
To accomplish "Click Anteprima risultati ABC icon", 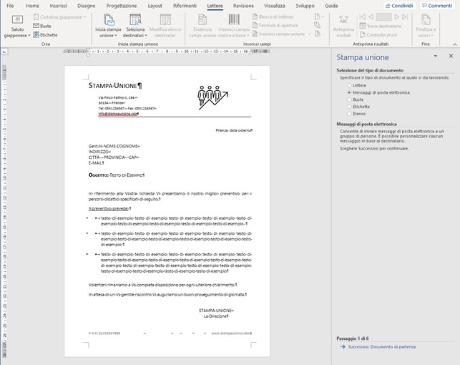I will click(343, 19).
